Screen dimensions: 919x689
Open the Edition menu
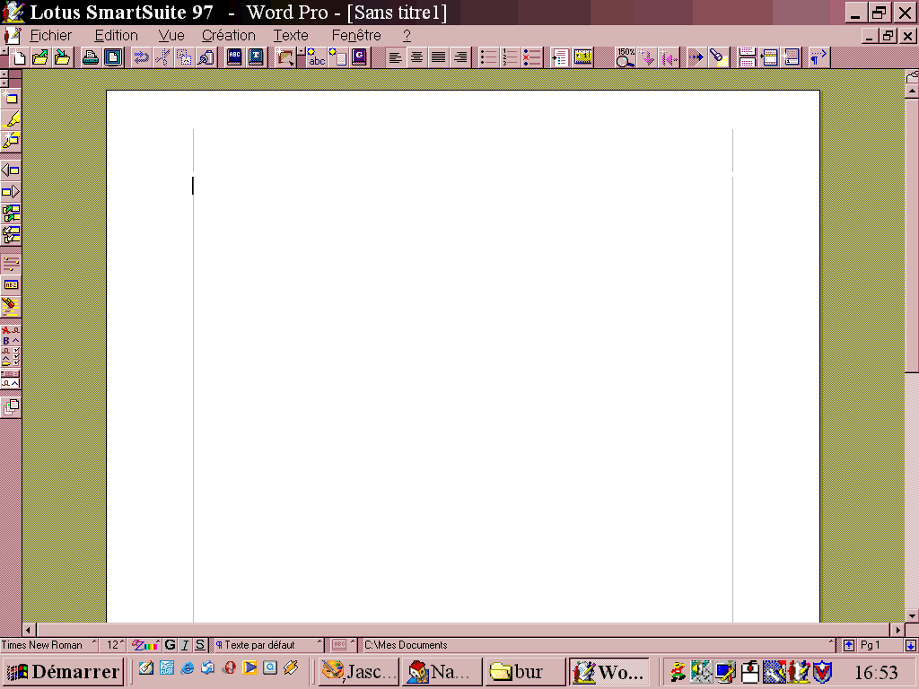point(116,36)
